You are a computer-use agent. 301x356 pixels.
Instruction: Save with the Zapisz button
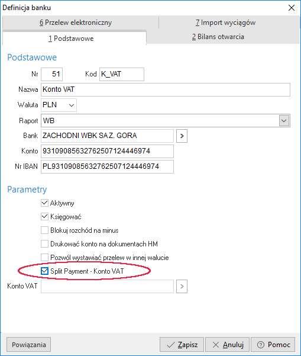click(182, 345)
